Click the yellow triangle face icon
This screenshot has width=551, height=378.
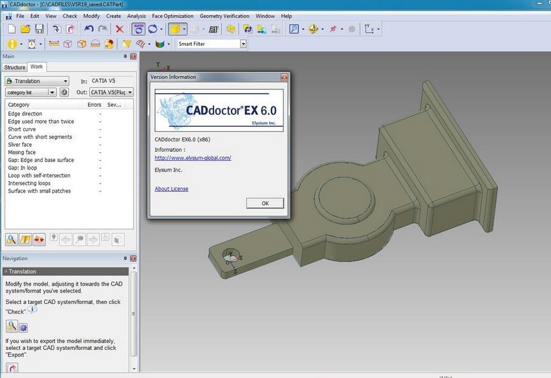(x=126, y=44)
